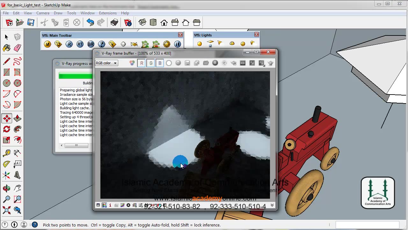Switch to the Top view icon
Screen dimensions: 408x230
(x=153, y=22)
